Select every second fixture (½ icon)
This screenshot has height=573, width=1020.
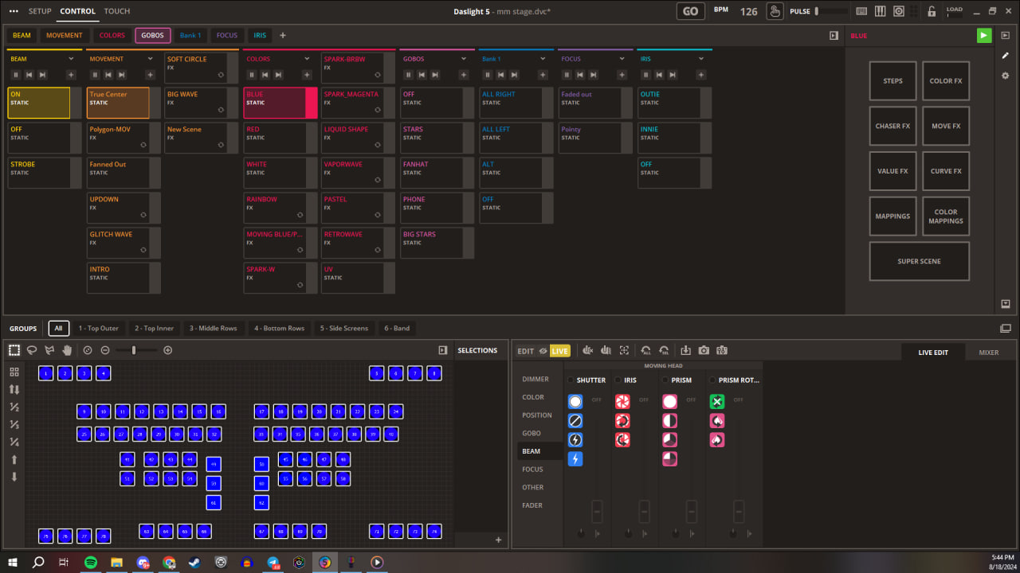(14, 407)
